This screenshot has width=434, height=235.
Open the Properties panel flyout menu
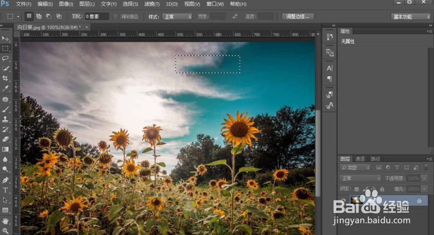pyautogui.click(x=429, y=32)
